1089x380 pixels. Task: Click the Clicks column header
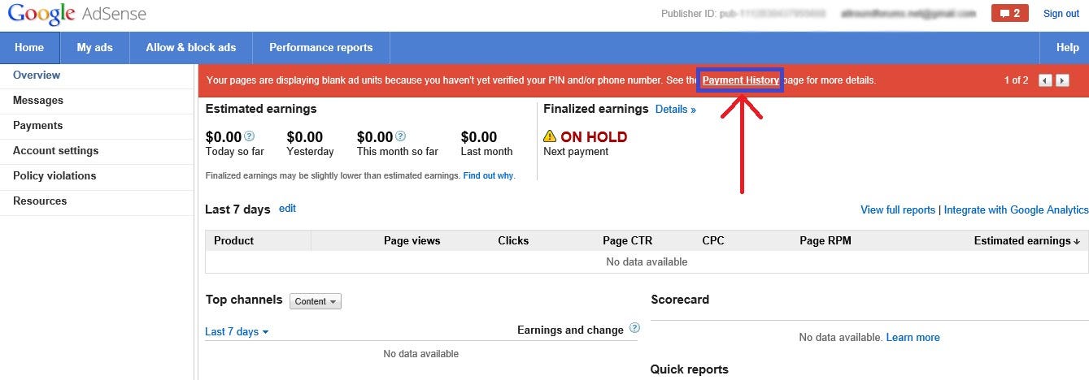tap(513, 240)
